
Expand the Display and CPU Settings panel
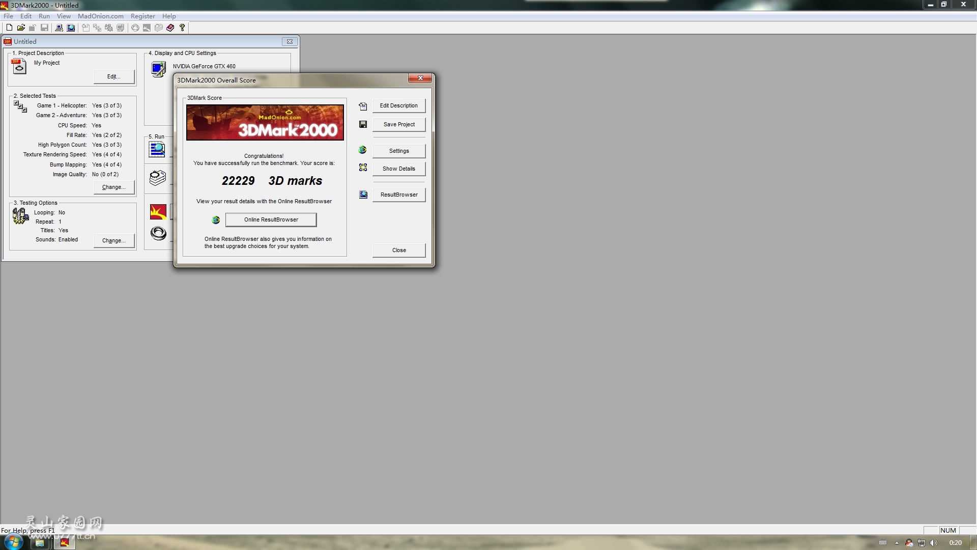(x=185, y=52)
